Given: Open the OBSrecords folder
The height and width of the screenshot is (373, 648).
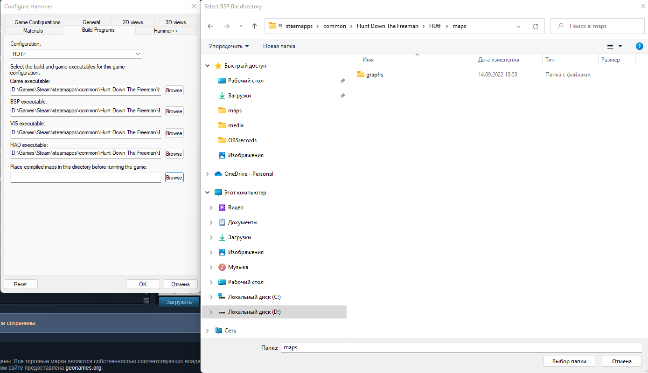Looking at the screenshot, I should pos(242,140).
